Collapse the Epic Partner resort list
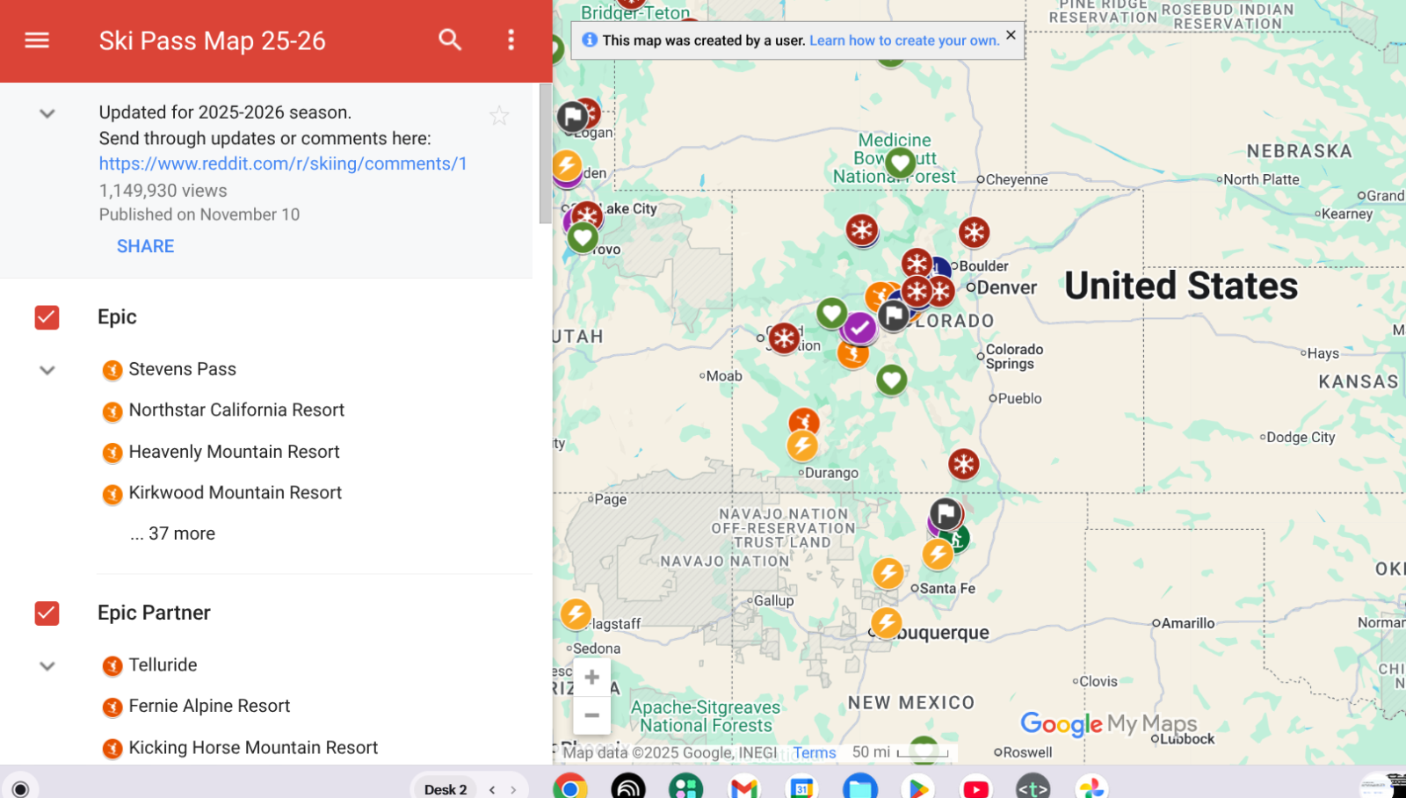The height and width of the screenshot is (798, 1406). [47, 666]
